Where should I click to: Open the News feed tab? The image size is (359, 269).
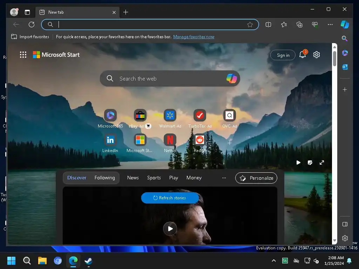(133, 178)
